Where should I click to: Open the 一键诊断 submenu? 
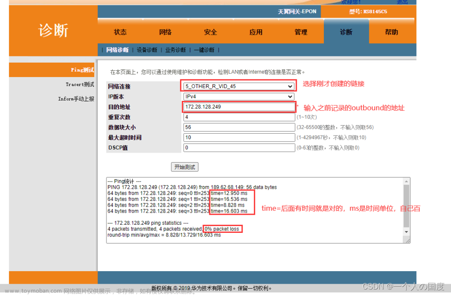coord(204,50)
